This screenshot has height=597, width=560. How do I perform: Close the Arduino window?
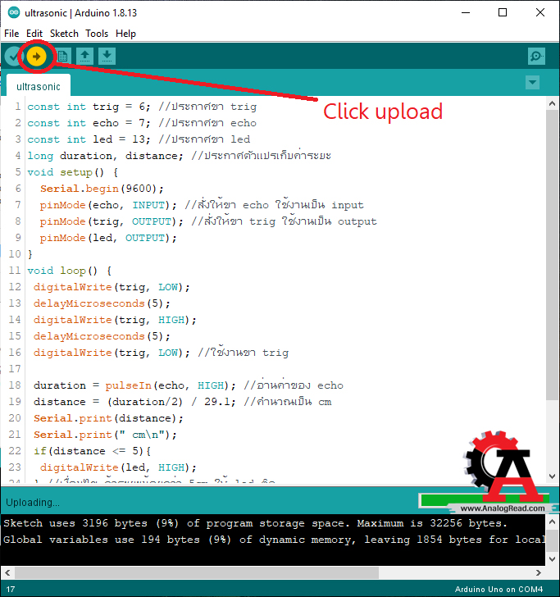[x=540, y=12]
